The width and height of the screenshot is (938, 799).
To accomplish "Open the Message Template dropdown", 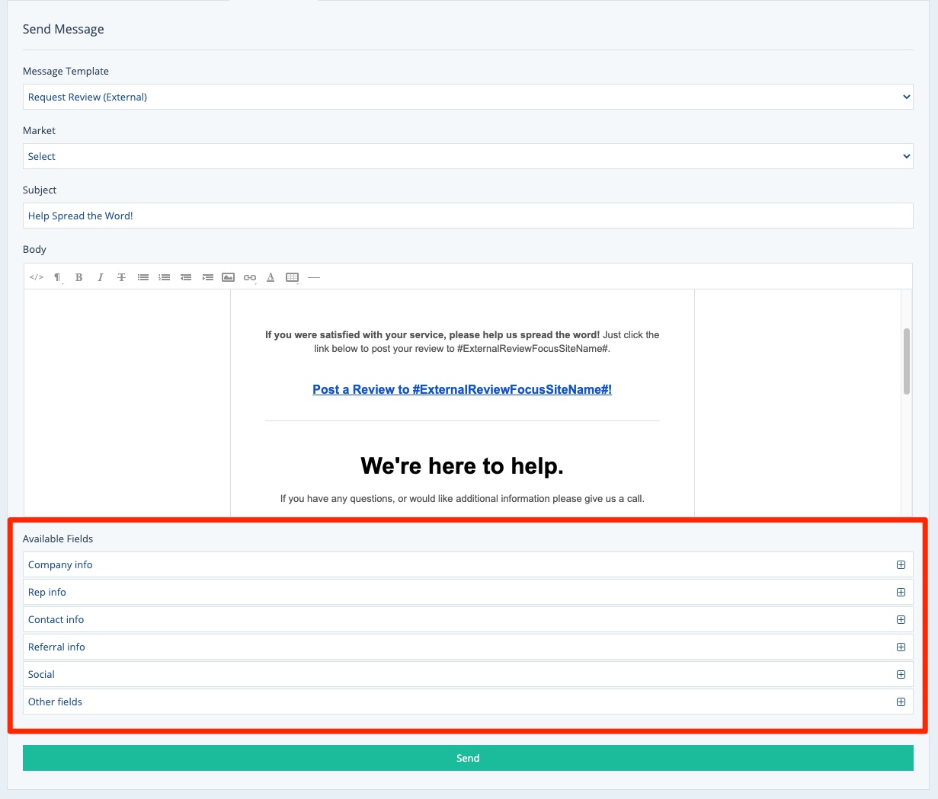I will point(467,97).
